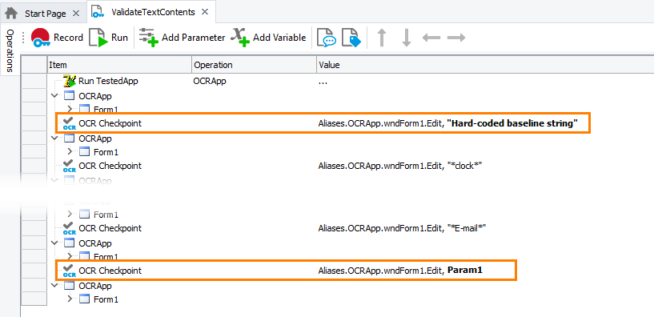The width and height of the screenshot is (654, 317).
Task: Select the OCR Checkpoint icon for Param1
Action: click(x=69, y=271)
